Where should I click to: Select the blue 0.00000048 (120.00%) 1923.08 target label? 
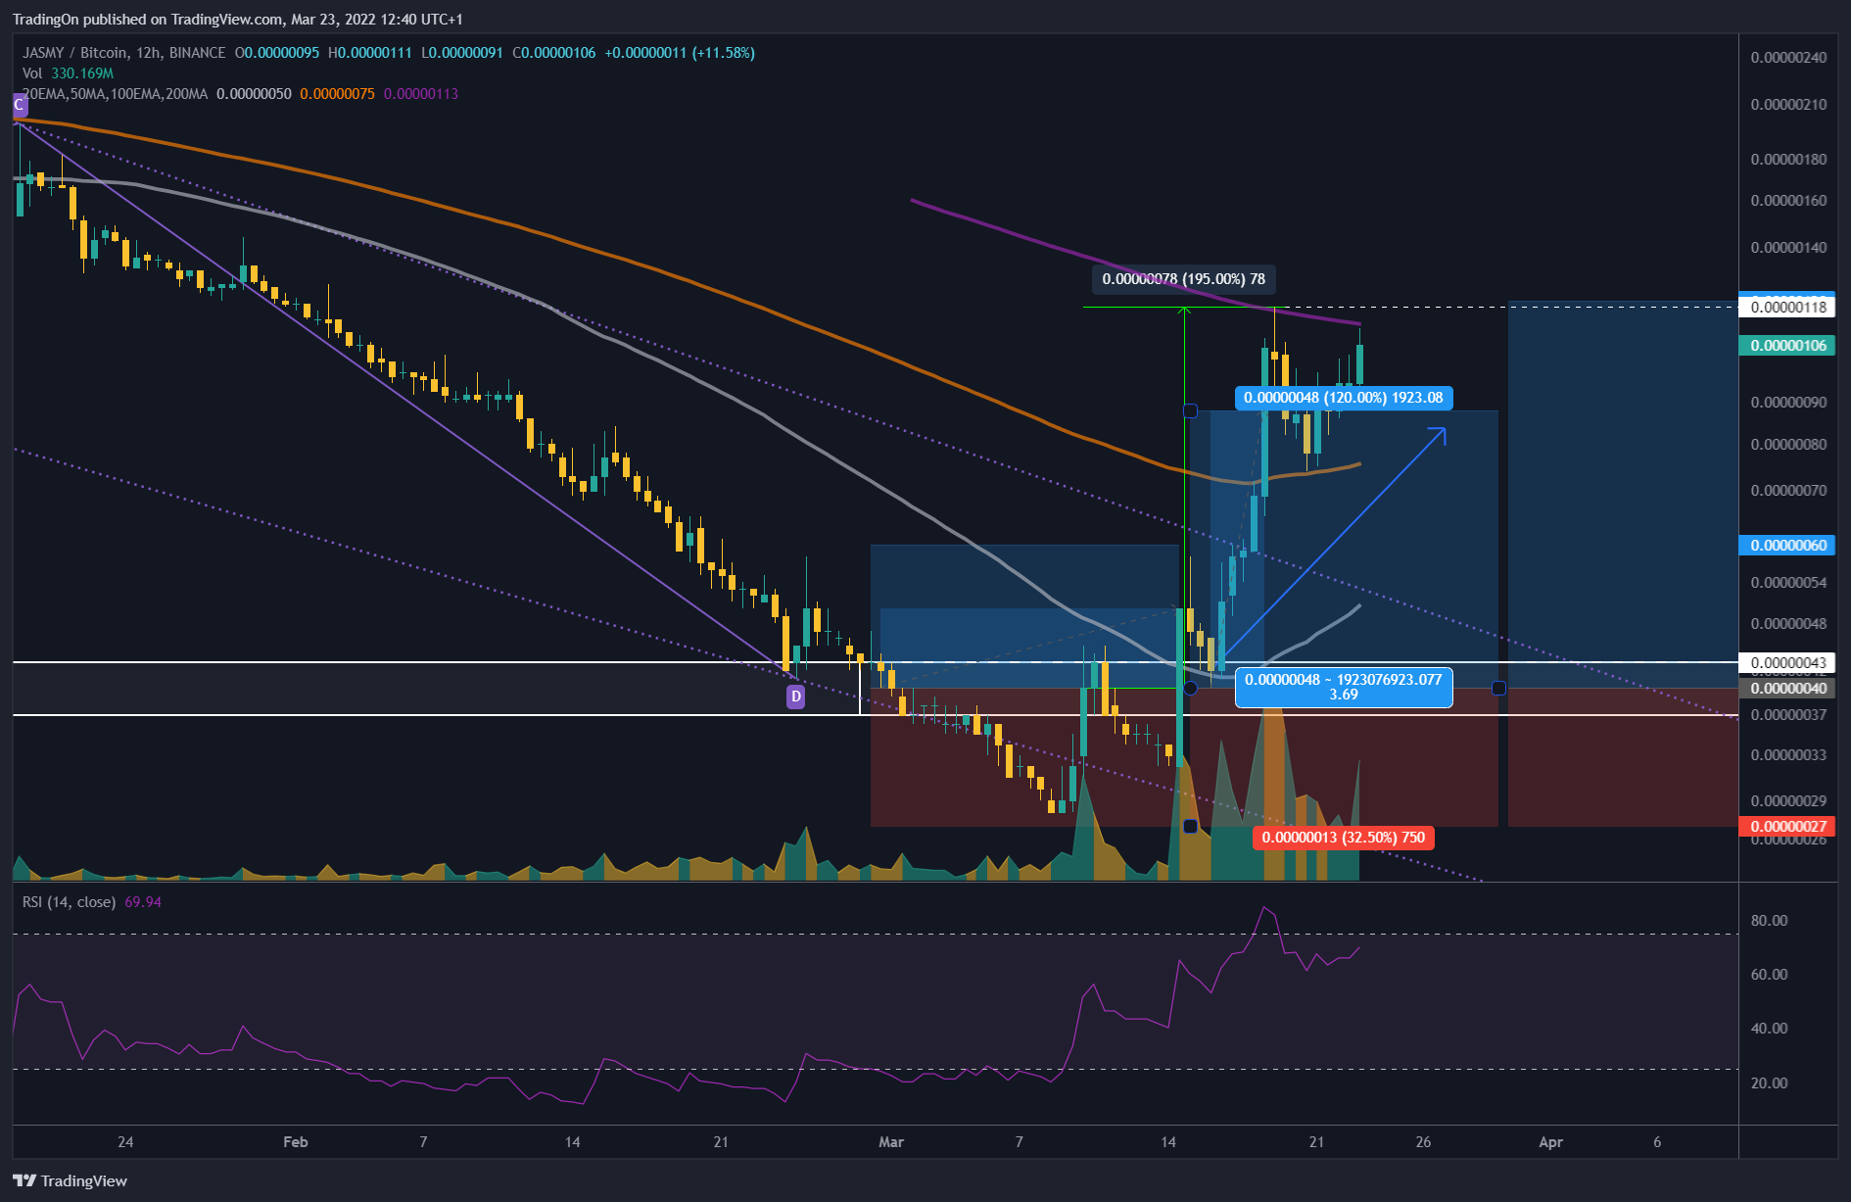click(1344, 398)
